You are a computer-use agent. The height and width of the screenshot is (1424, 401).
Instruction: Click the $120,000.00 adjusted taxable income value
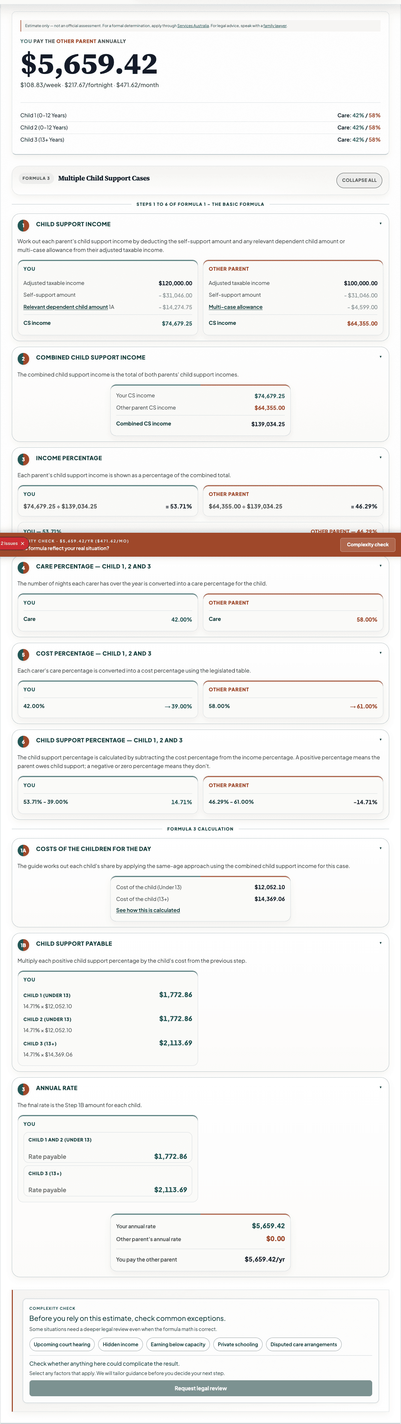(176, 283)
